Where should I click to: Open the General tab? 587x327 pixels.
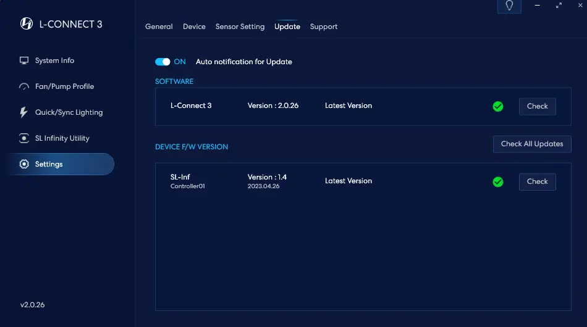(159, 27)
